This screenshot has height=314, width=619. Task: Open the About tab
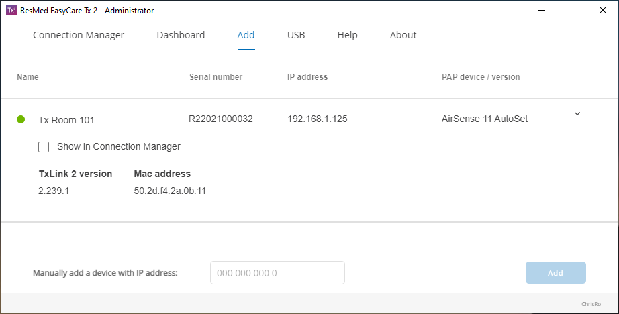(x=403, y=35)
